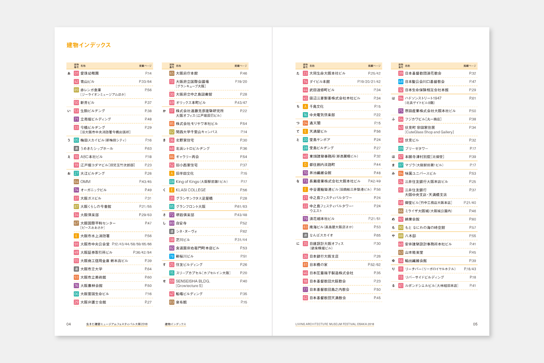
Task: Click the orange A badge beside 旧羊田文化
Action: coord(172,174)
